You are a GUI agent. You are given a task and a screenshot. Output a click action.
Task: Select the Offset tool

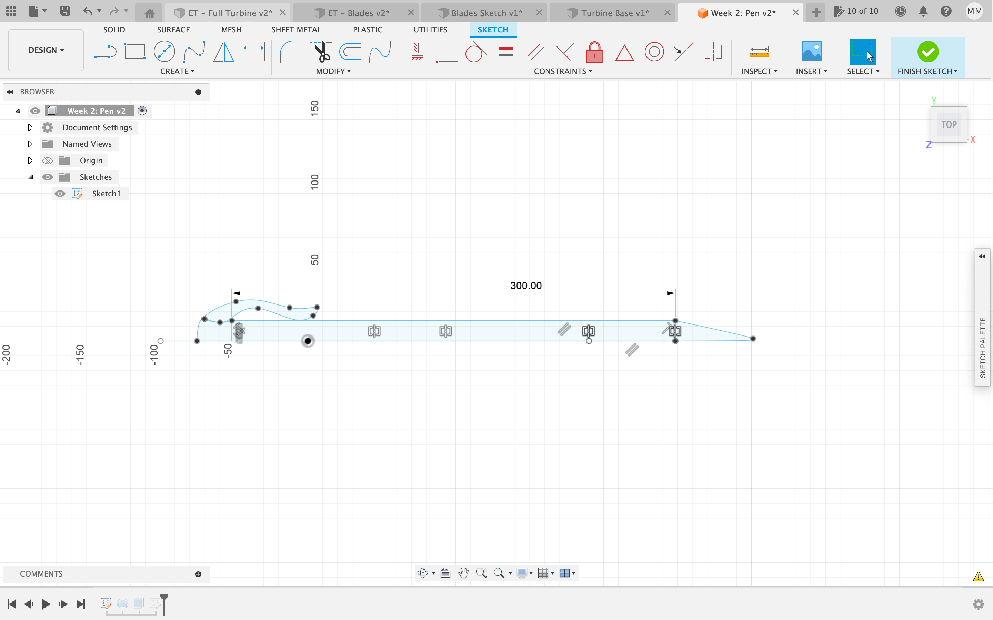(x=350, y=52)
